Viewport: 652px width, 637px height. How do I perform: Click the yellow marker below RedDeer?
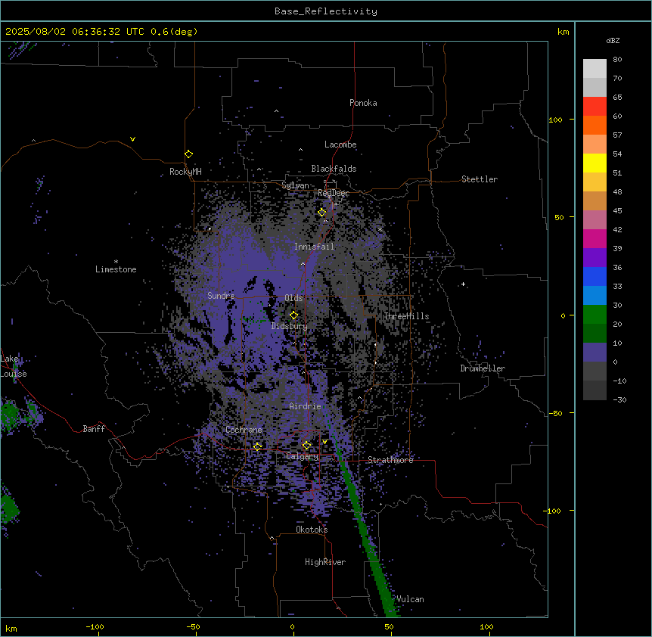pyautogui.click(x=322, y=213)
